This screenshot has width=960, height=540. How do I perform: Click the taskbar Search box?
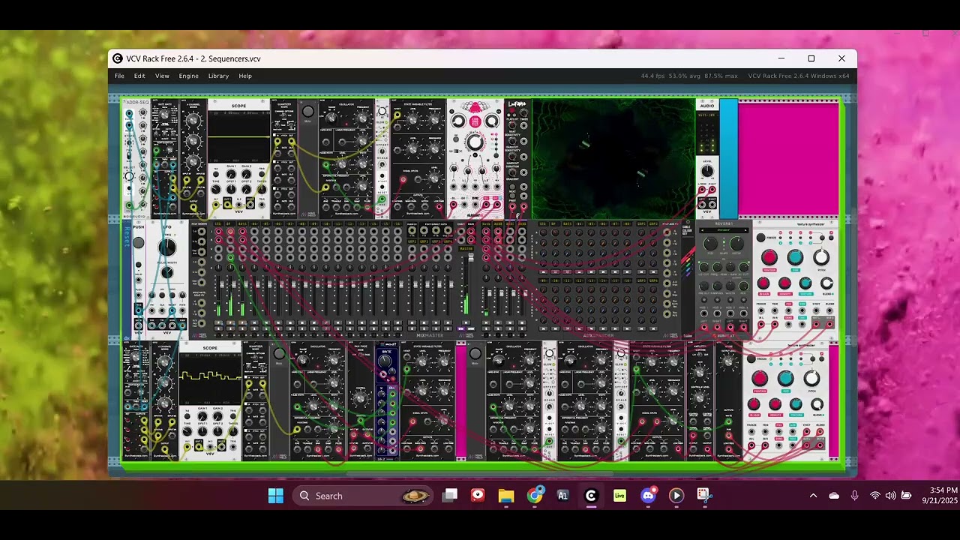(x=362, y=496)
